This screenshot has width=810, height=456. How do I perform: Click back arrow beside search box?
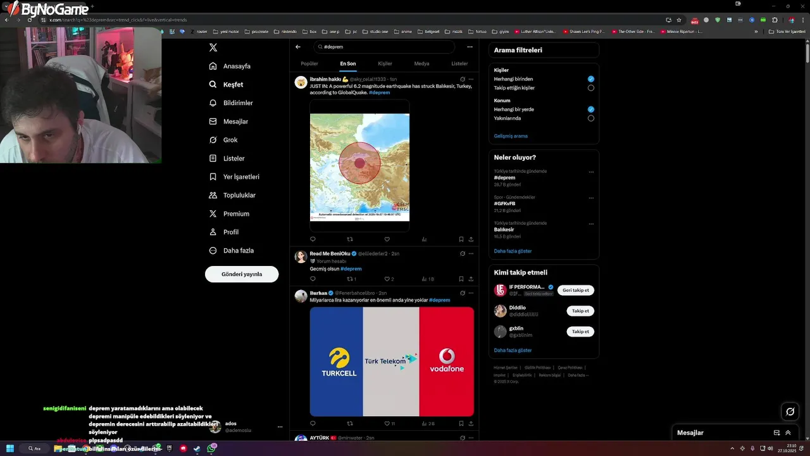tap(298, 47)
